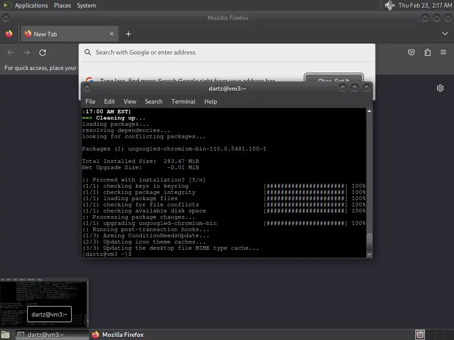Click the terminal prompt line [dartz@vm3 ~]$
Image resolution: width=454 pixels, height=340 pixels.
pyautogui.click(x=107, y=254)
